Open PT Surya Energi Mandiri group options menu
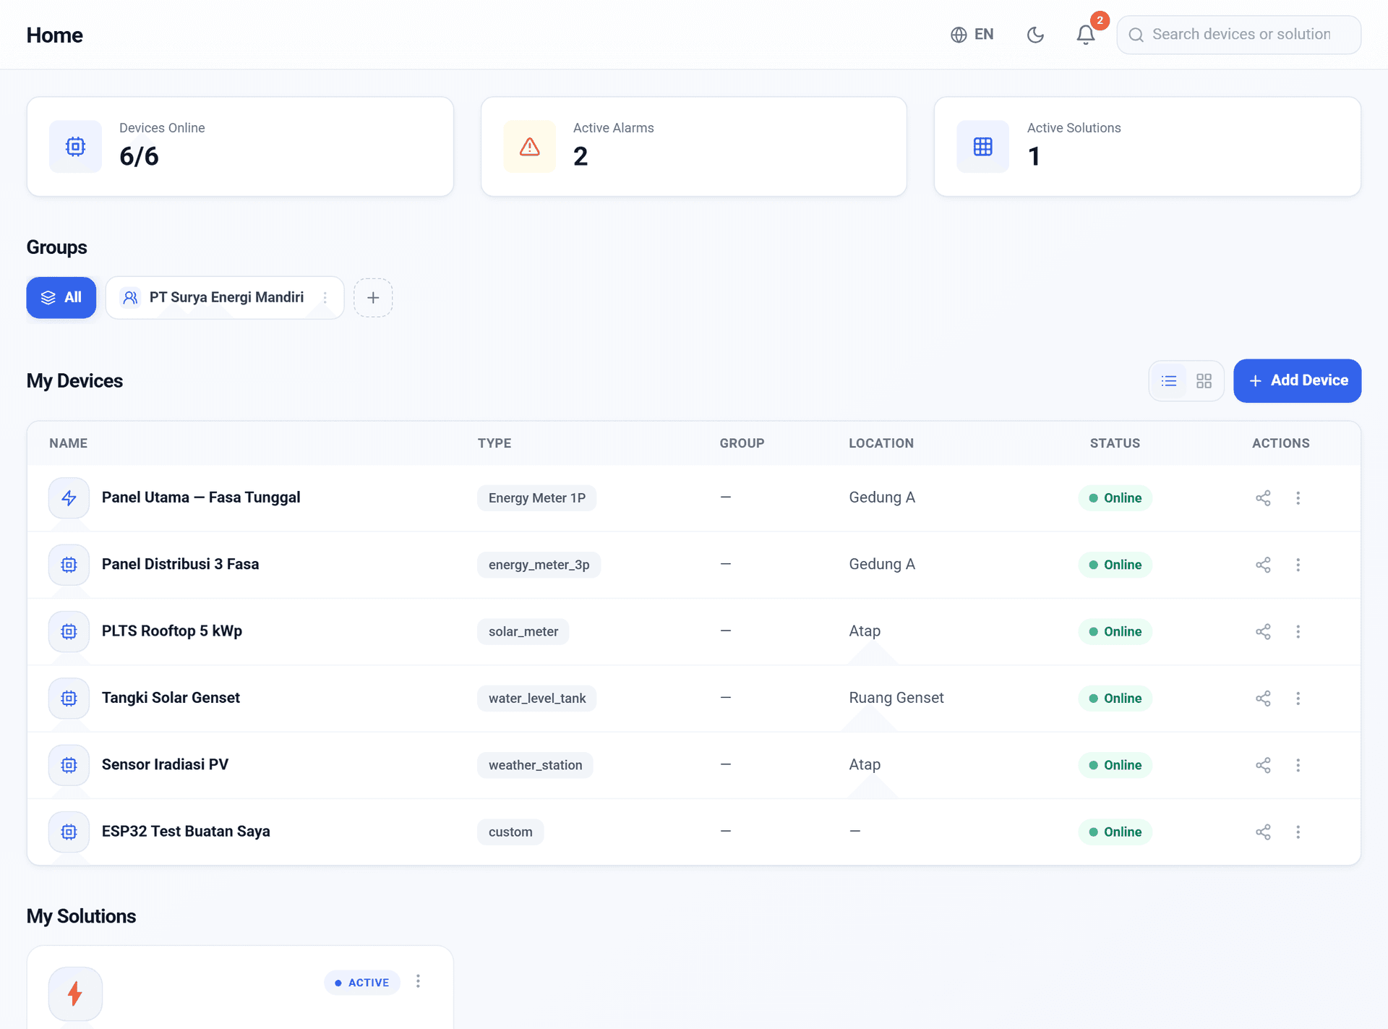 325,297
